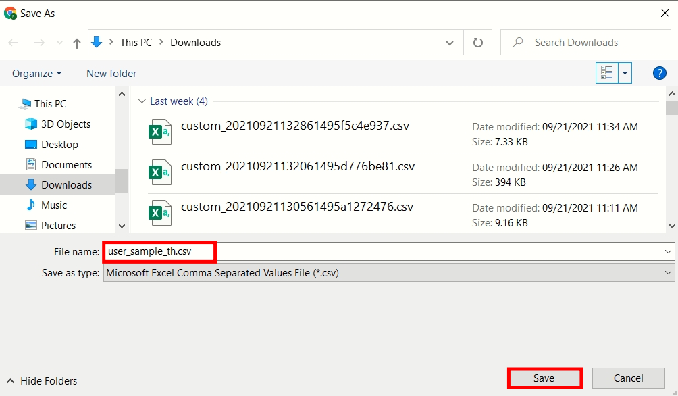Viewport: 678px width, 396px height.
Task: Open the Organize menu
Action: pyautogui.click(x=36, y=73)
